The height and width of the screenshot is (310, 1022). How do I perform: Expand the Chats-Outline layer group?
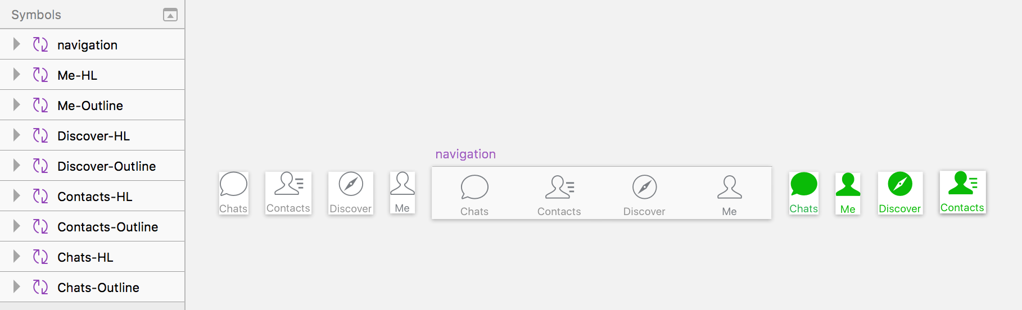[16, 287]
